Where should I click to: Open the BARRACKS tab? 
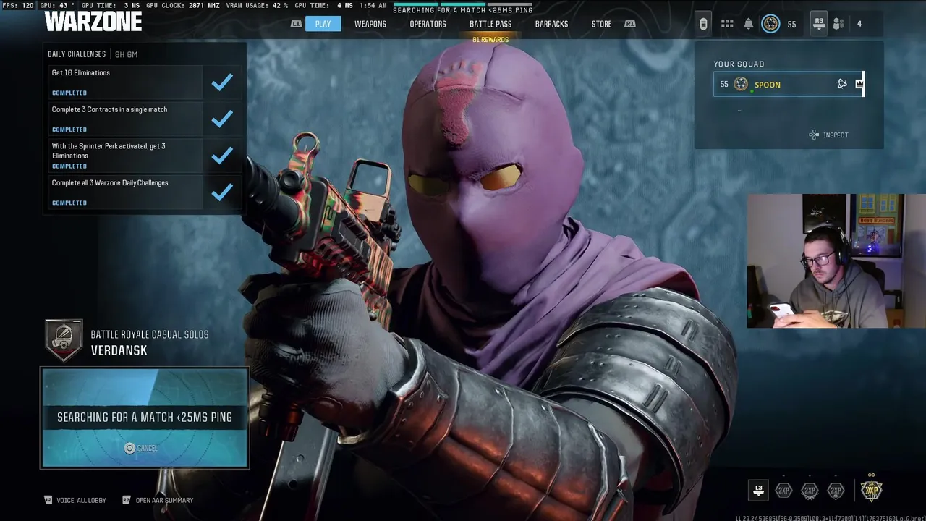(551, 24)
